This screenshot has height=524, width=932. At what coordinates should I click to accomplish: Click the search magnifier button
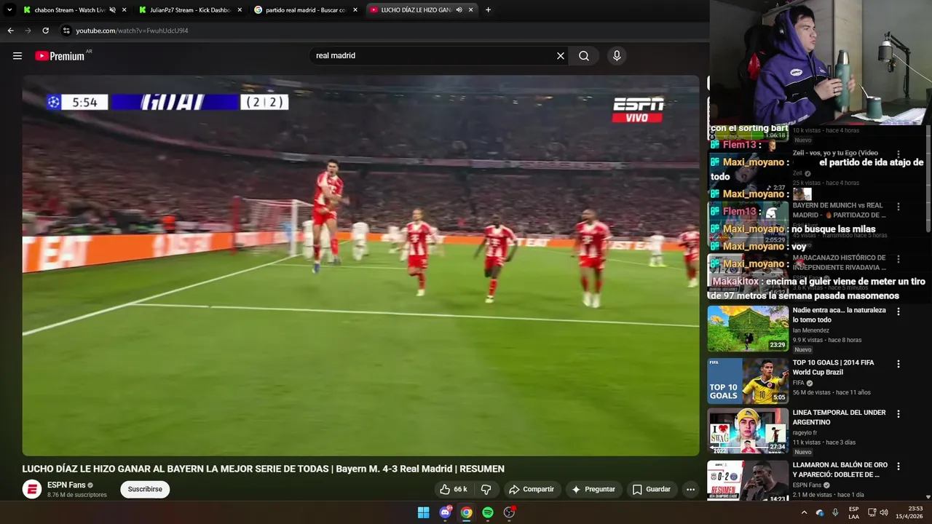coord(584,55)
